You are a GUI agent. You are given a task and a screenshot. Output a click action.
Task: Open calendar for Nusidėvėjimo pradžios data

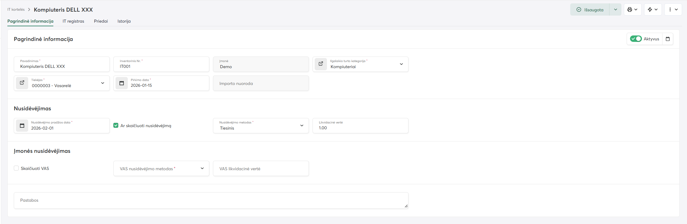coord(22,126)
